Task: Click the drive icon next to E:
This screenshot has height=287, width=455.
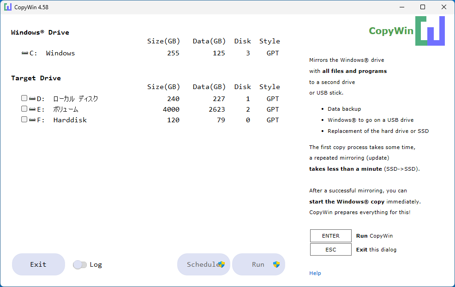Action: 32,109
